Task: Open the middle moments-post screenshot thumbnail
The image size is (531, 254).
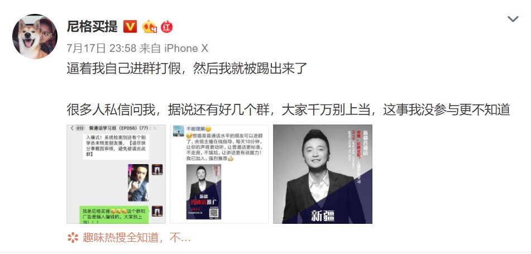Action: [219, 174]
